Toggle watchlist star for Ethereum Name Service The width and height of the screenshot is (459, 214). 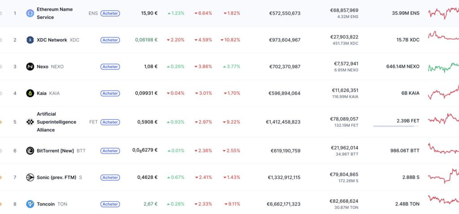tap(1, 13)
